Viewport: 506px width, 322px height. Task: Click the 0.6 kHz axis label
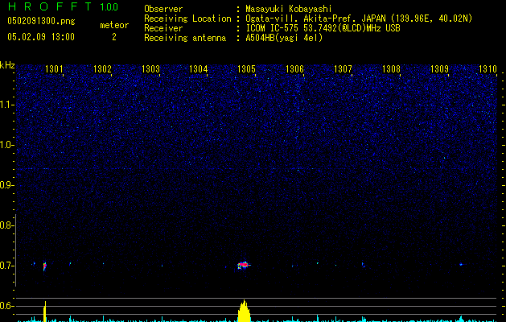coord(6,306)
